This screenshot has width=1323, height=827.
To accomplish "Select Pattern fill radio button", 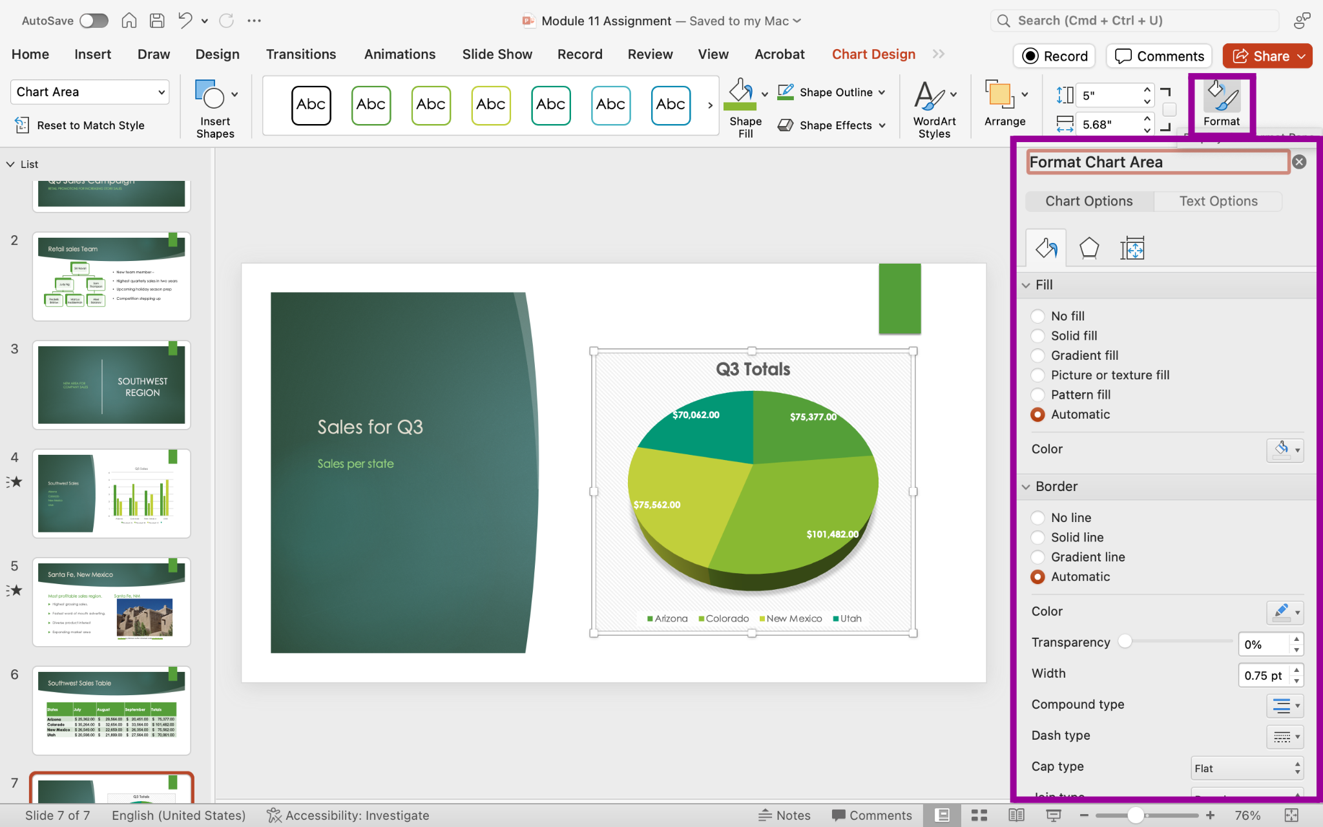I will coord(1037,395).
